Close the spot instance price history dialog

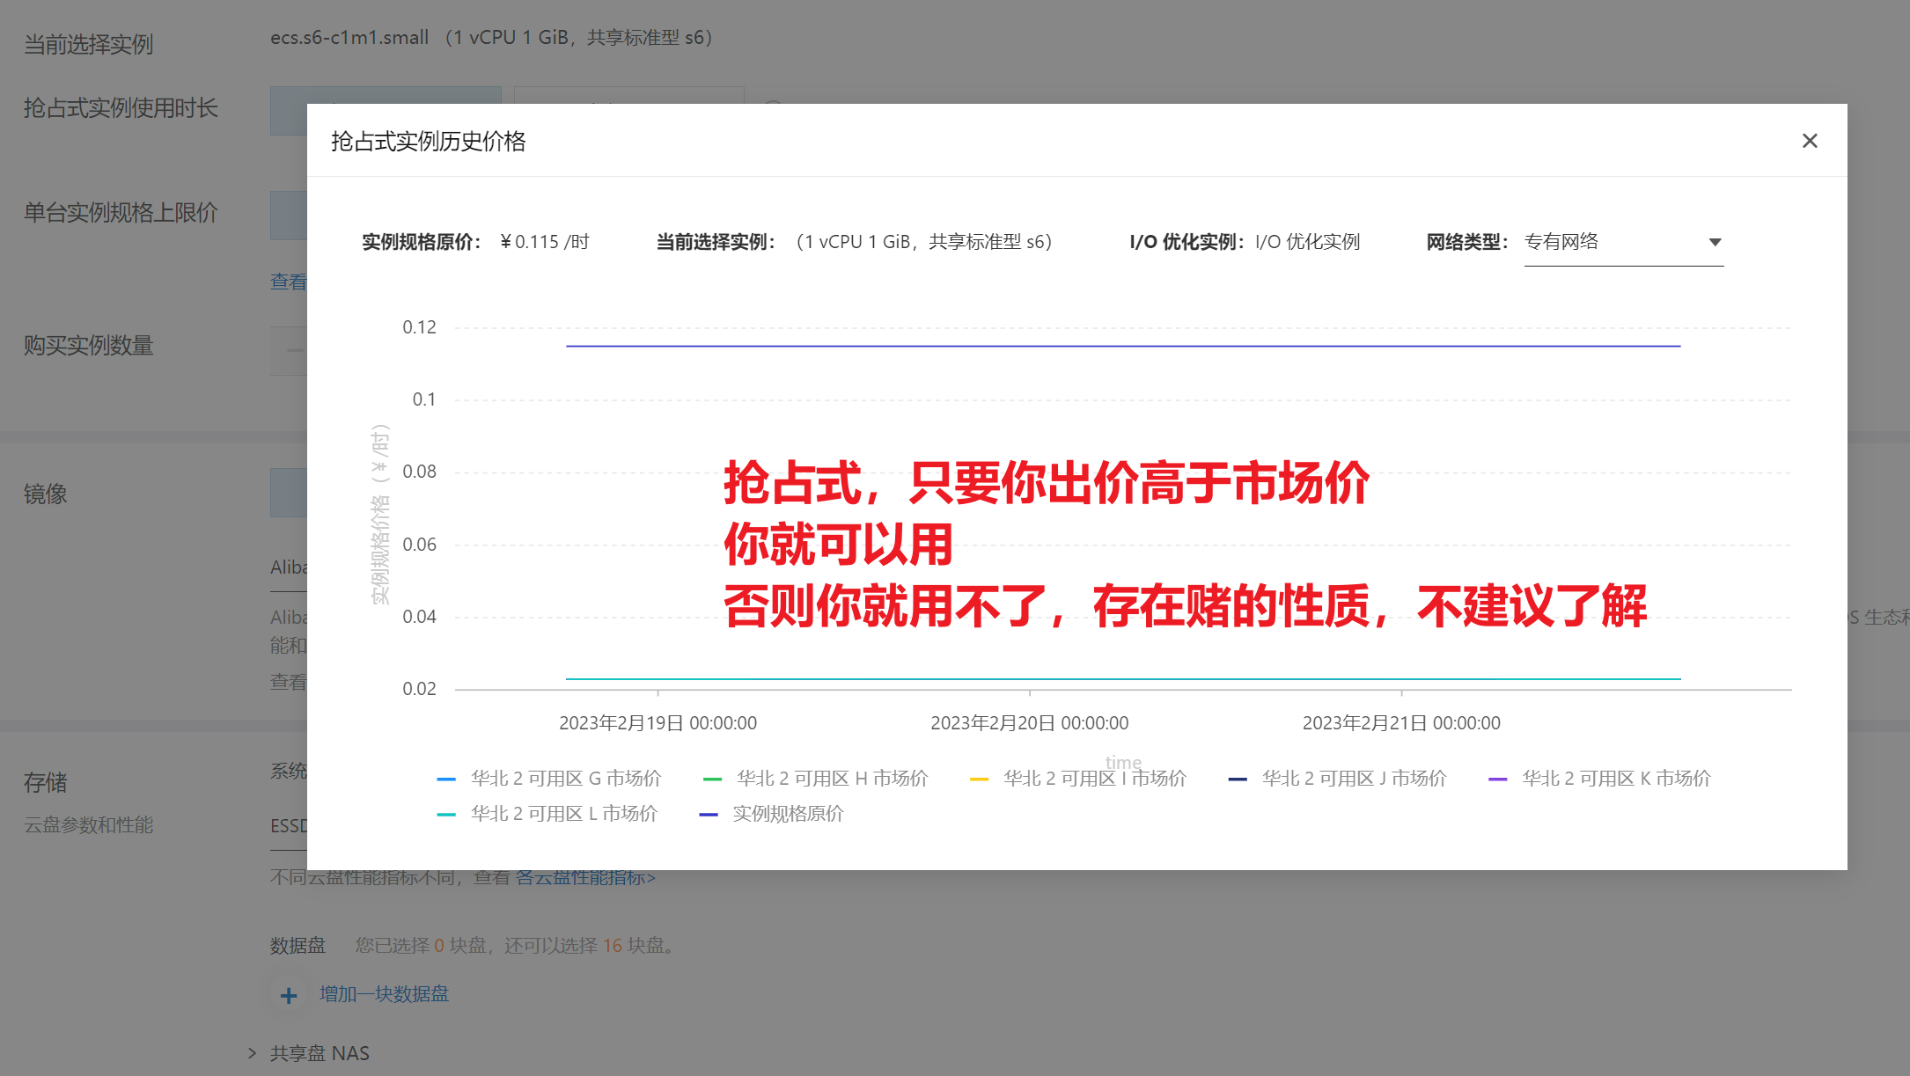point(1810,141)
